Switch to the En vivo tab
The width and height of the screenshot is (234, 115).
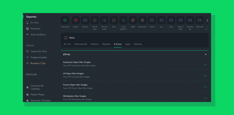pyautogui.click(x=67, y=44)
